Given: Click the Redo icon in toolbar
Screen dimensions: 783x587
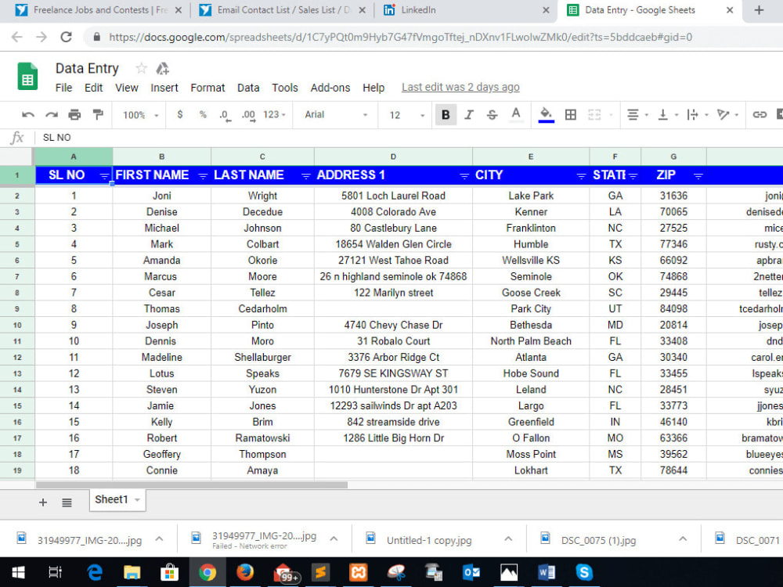Looking at the screenshot, I should pos(52,115).
